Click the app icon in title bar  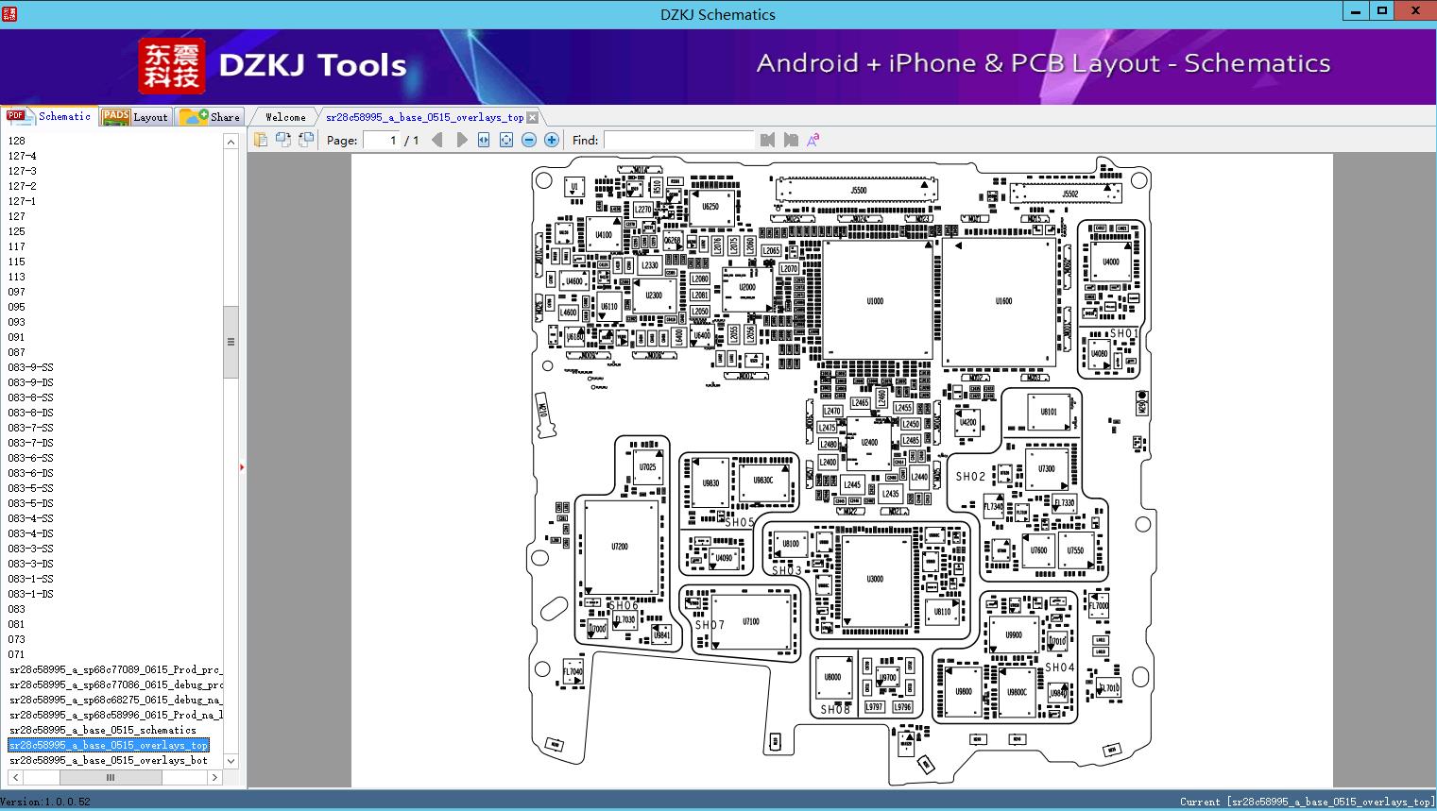click(x=9, y=13)
